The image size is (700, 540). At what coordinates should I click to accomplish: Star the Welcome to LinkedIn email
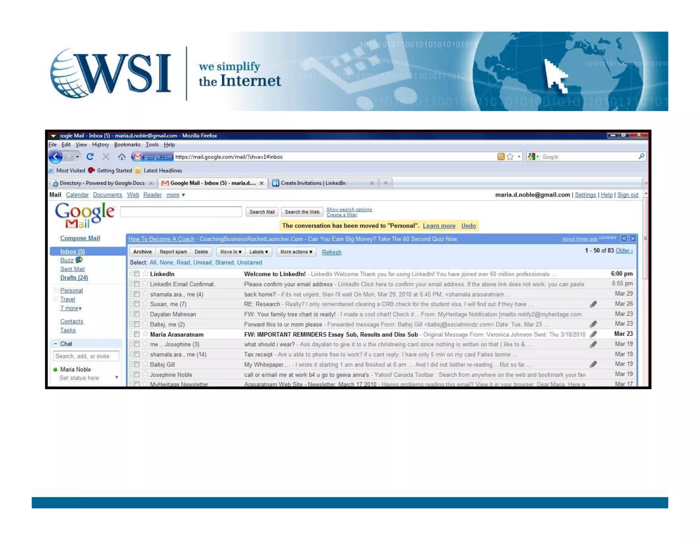[145, 274]
